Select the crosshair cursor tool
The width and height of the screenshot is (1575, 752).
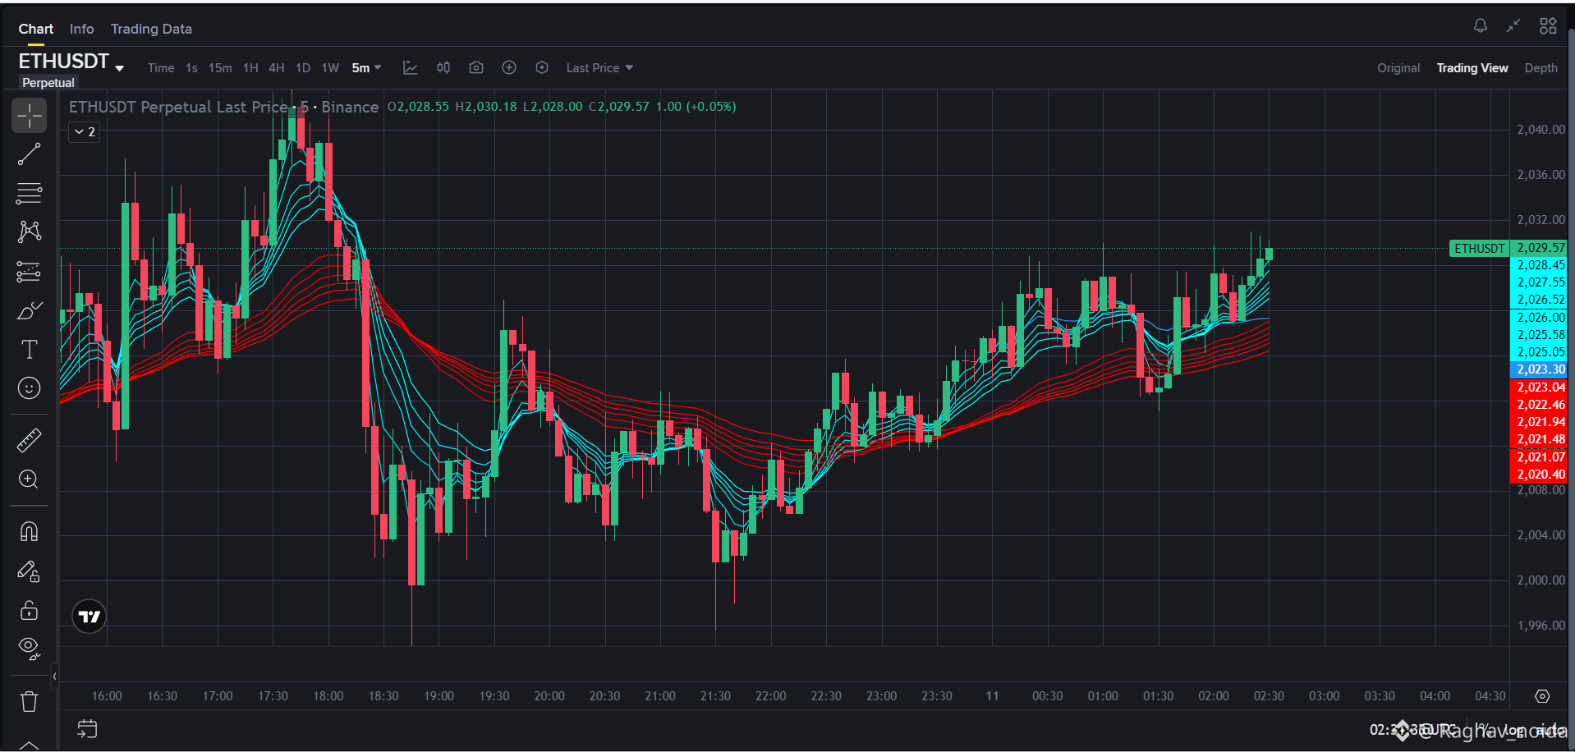(x=29, y=116)
